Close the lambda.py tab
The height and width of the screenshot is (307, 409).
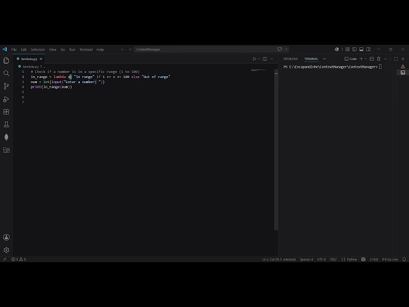(41, 59)
